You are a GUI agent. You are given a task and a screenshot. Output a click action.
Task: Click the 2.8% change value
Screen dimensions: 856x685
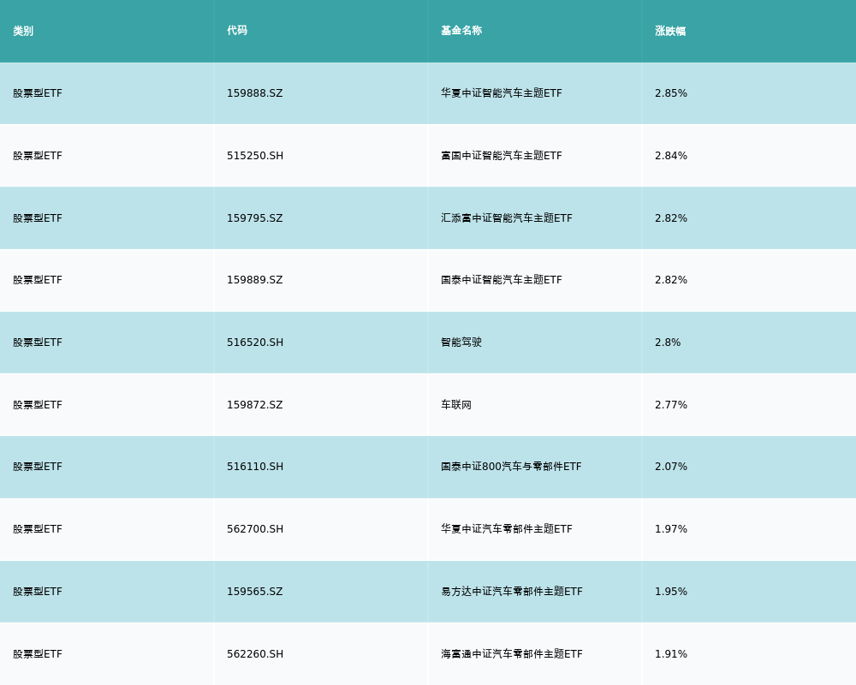point(668,342)
